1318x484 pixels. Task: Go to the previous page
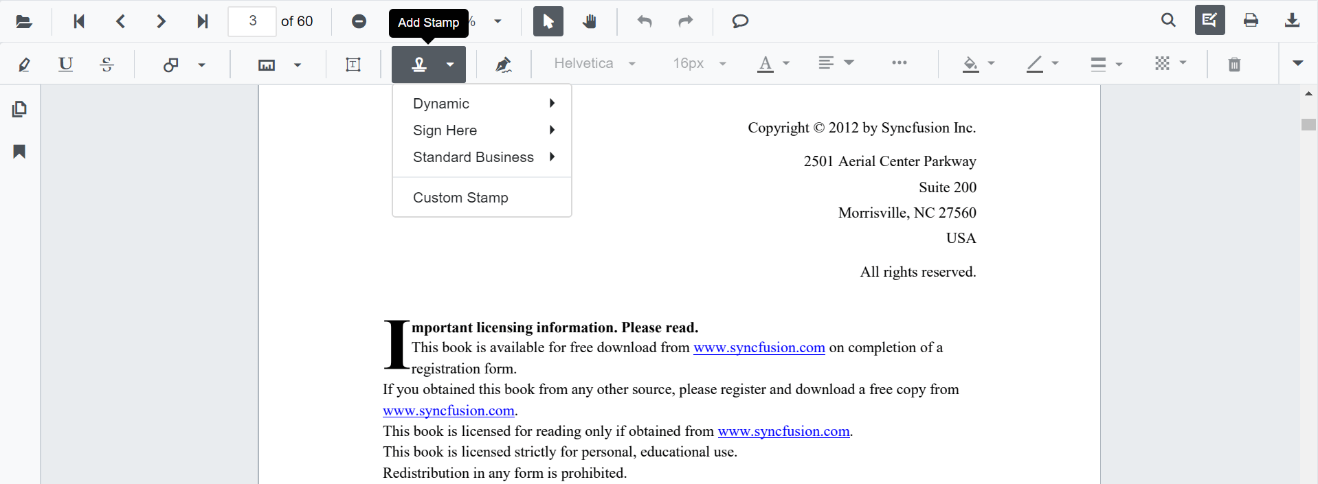coord(120,21)
